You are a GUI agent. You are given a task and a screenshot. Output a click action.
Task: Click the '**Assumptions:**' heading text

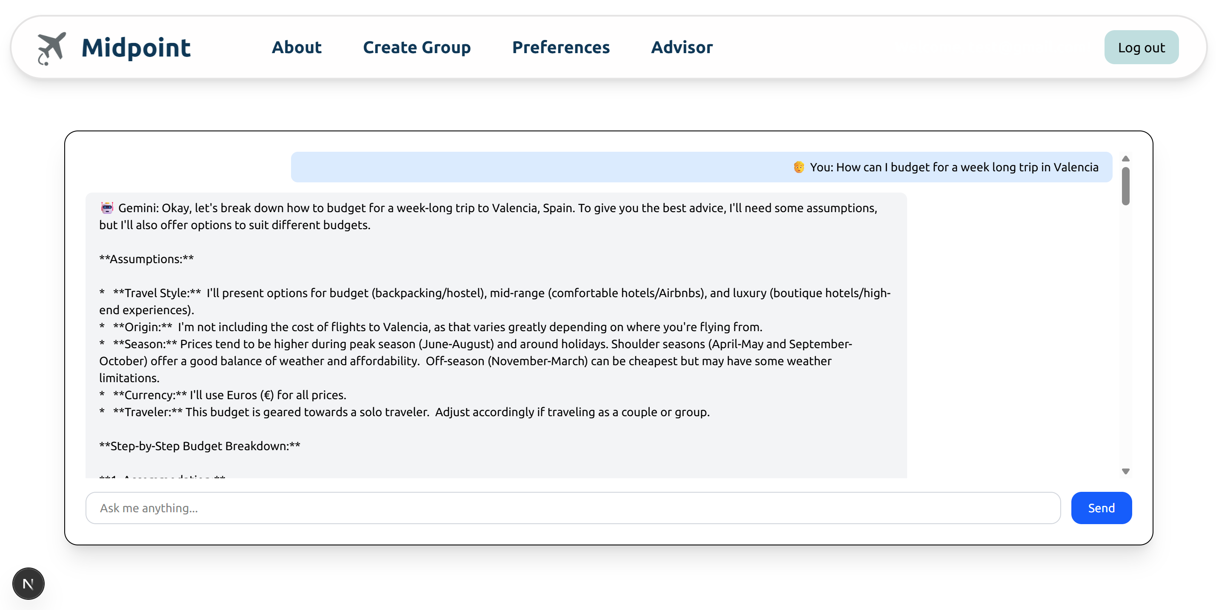146,259
